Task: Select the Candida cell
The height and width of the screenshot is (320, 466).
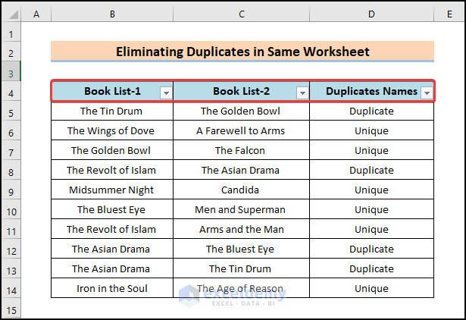Action: [x=241, y=190]
